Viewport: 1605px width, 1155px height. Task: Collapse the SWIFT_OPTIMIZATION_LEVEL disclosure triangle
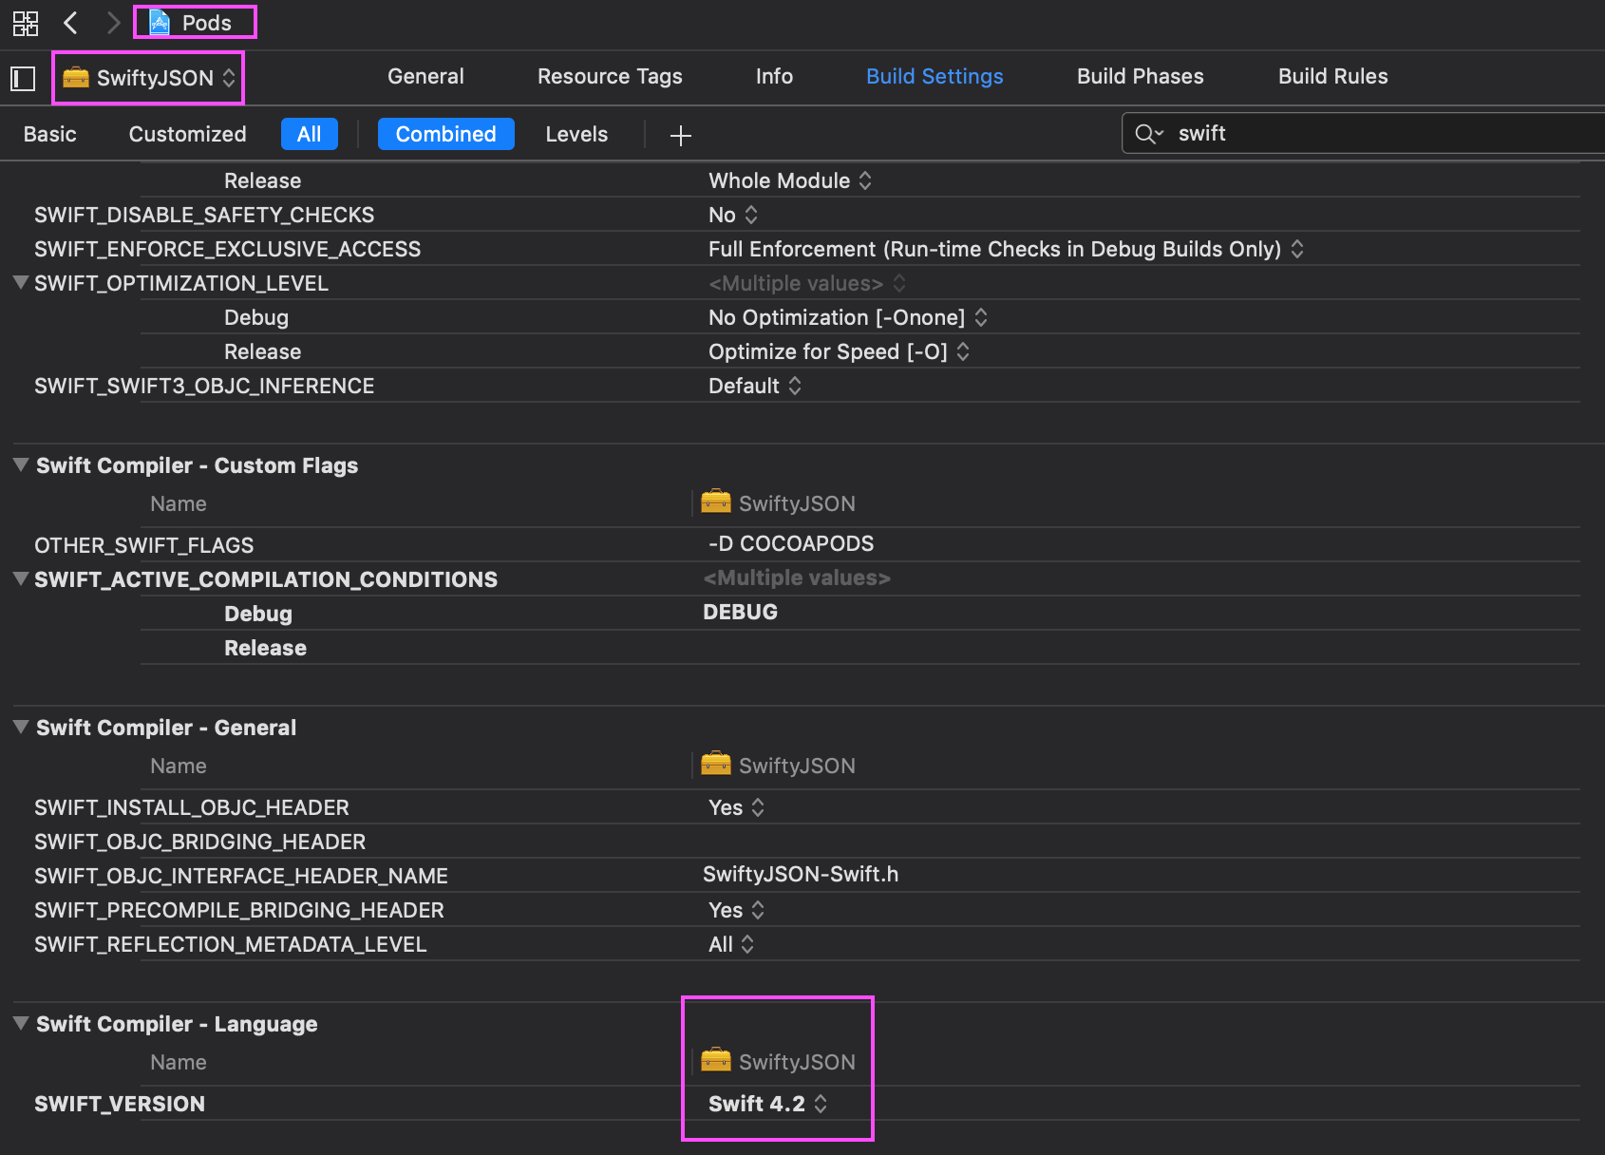[x=20, y=282]
